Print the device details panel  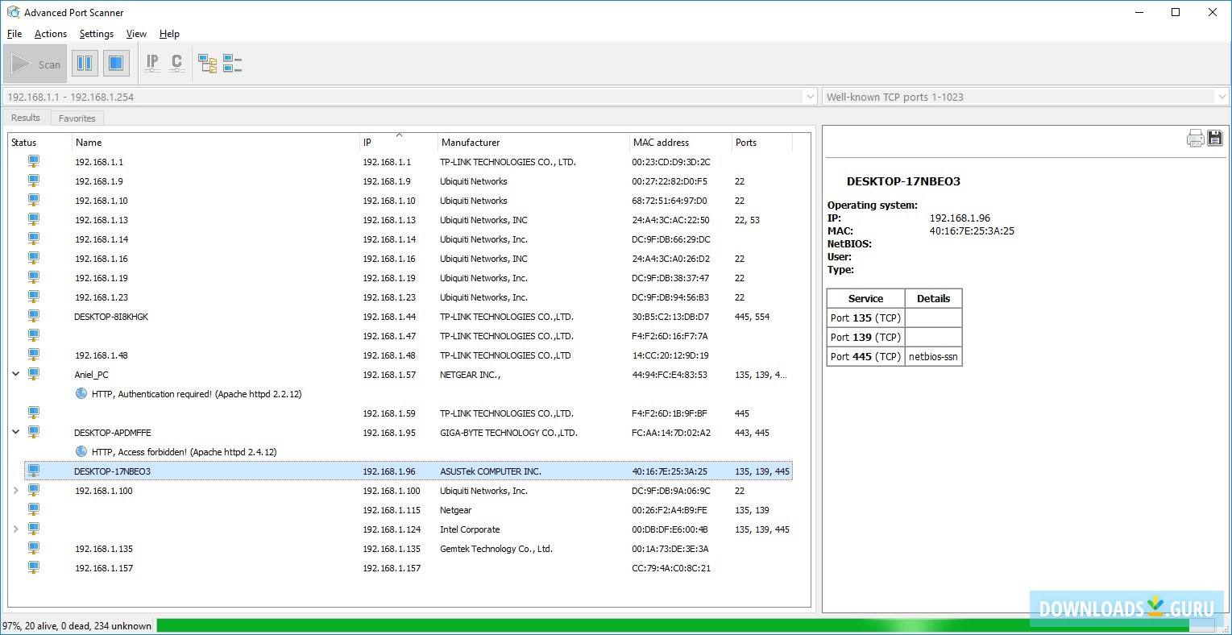[x=1195, y=139]
